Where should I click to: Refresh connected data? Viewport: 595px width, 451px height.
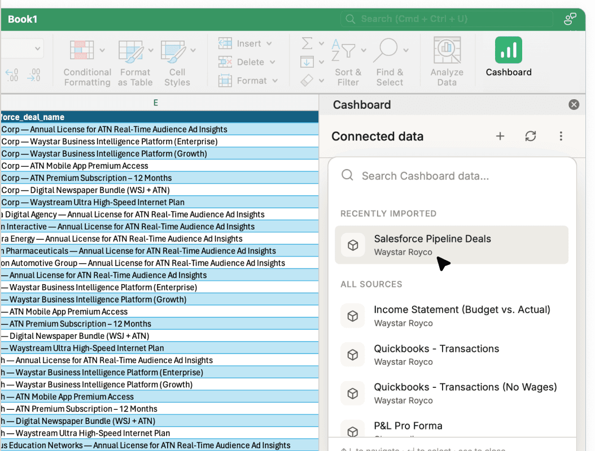point(531,136)
